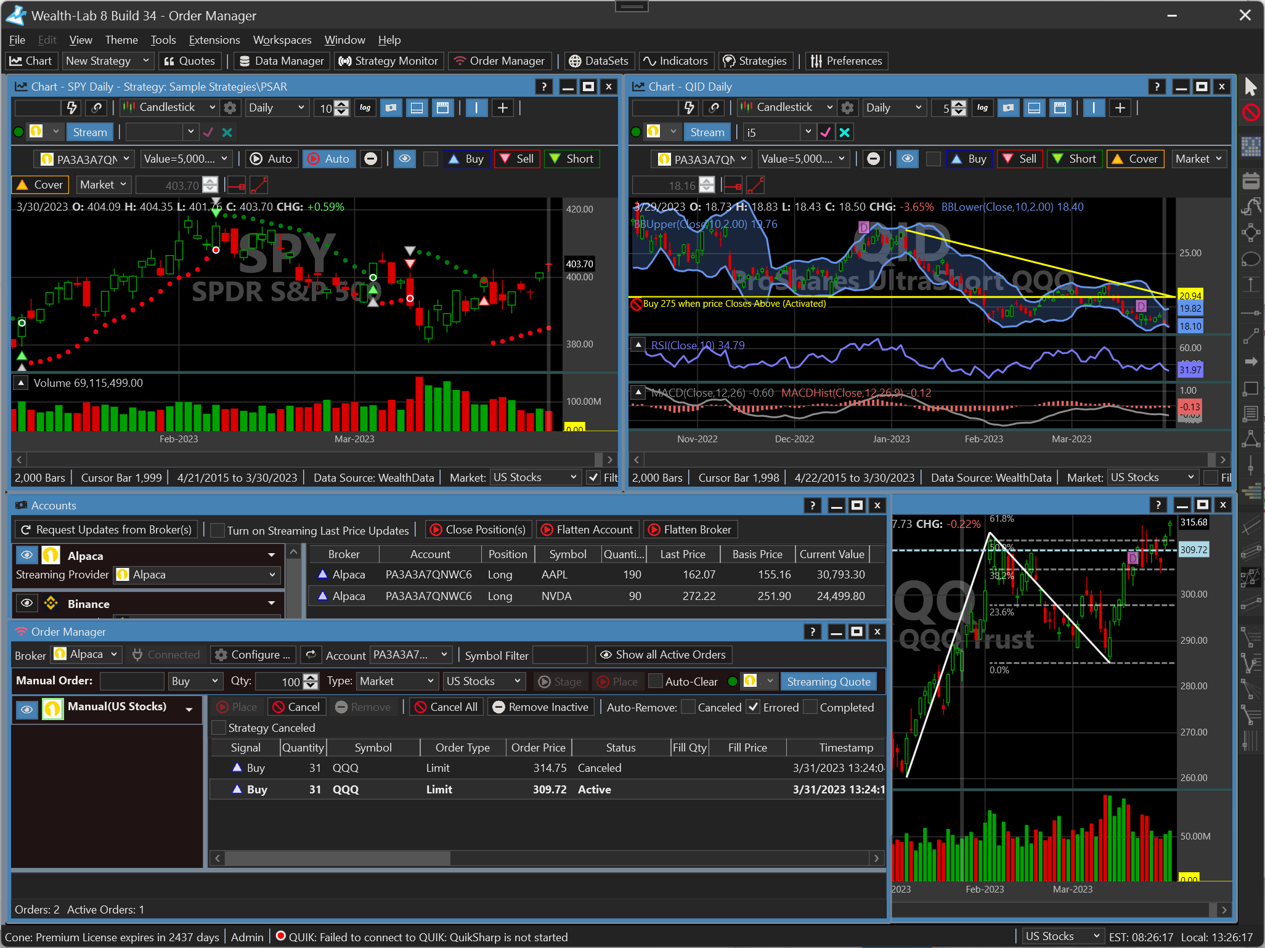Open manual order Type Market dropdown
The height and width of the screenshot is (948, 1265).
397,681
